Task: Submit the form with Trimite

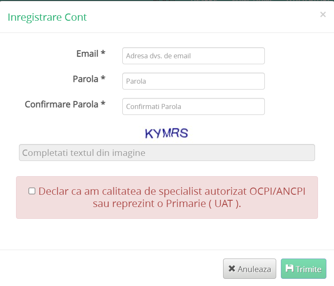Action: 304,269
